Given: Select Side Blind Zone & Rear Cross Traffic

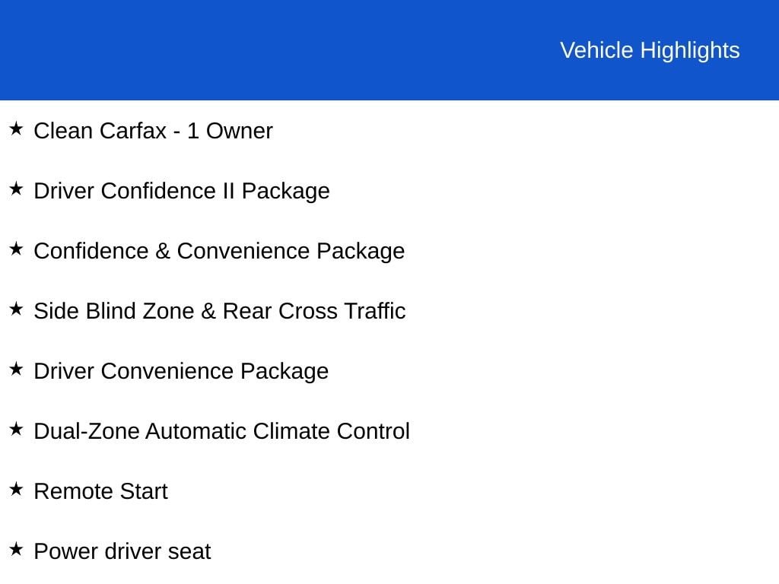Looking at the screenshot, I should 220,311.
